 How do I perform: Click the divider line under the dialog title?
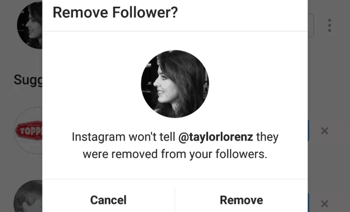click(174, 31)
